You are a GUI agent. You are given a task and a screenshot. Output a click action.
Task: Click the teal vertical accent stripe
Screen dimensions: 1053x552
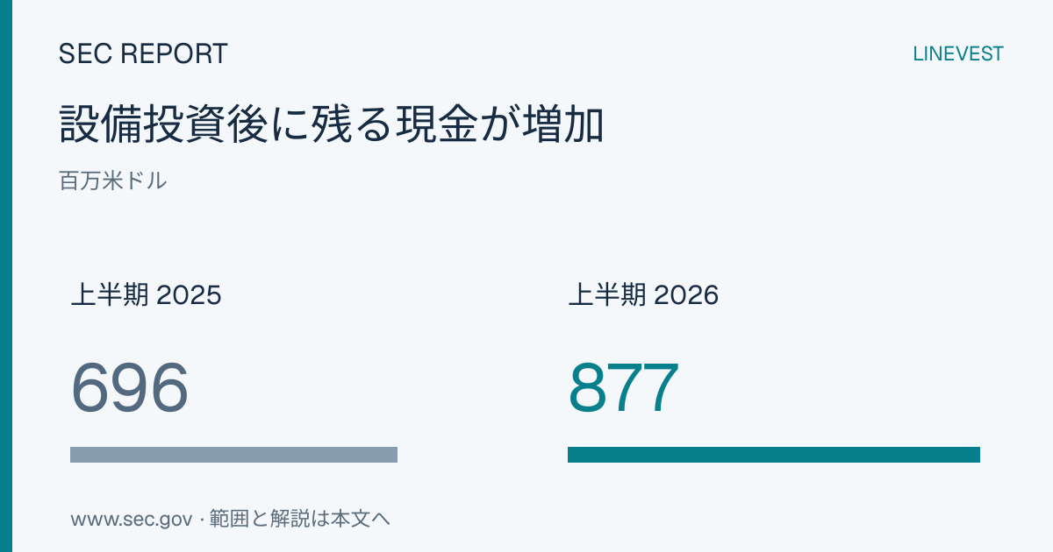pos(6,276)
